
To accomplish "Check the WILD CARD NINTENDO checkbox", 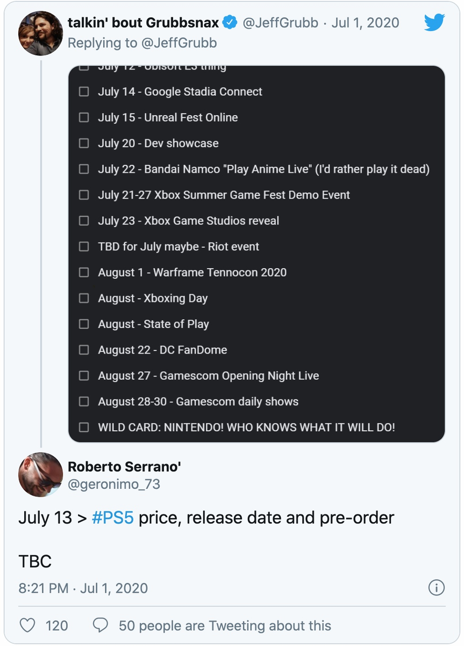I will (x=84, y=427).
